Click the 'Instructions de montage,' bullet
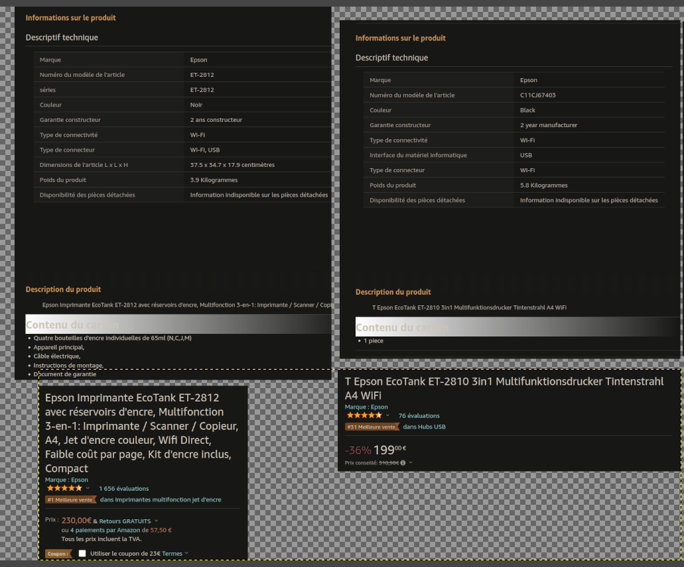Image resolution: width=684 pixels, height=567 pixels. [68, 366]
